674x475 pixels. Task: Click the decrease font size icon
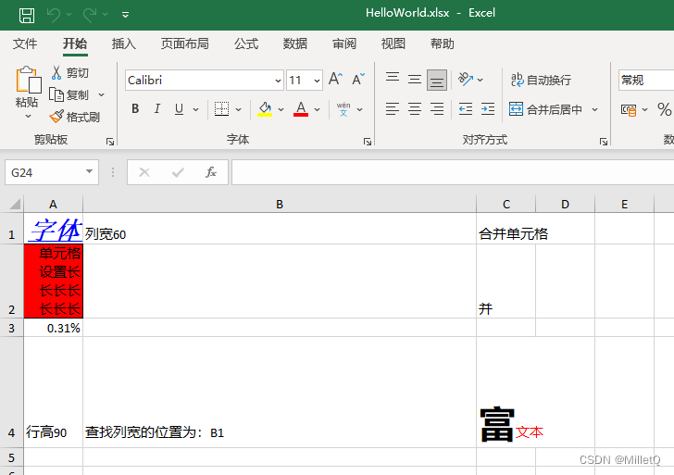(x=358, y=79)
